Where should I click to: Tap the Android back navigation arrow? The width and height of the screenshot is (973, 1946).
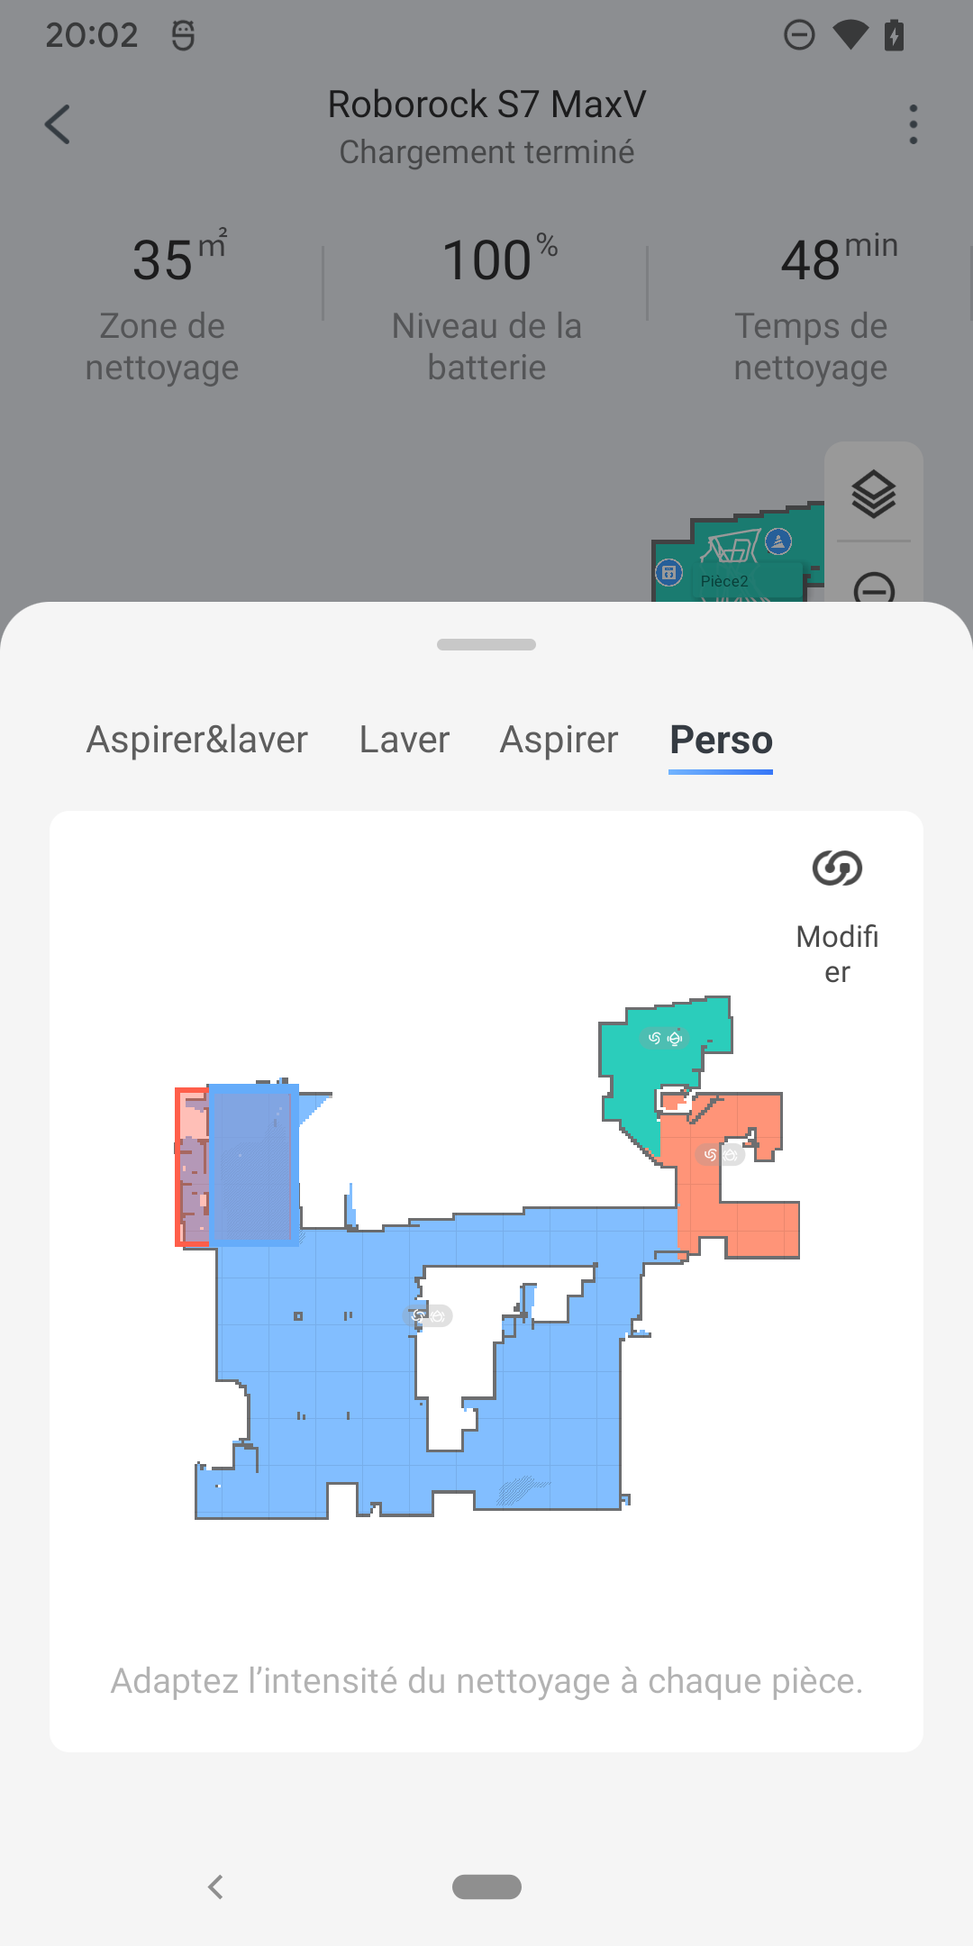(215, 1887)
